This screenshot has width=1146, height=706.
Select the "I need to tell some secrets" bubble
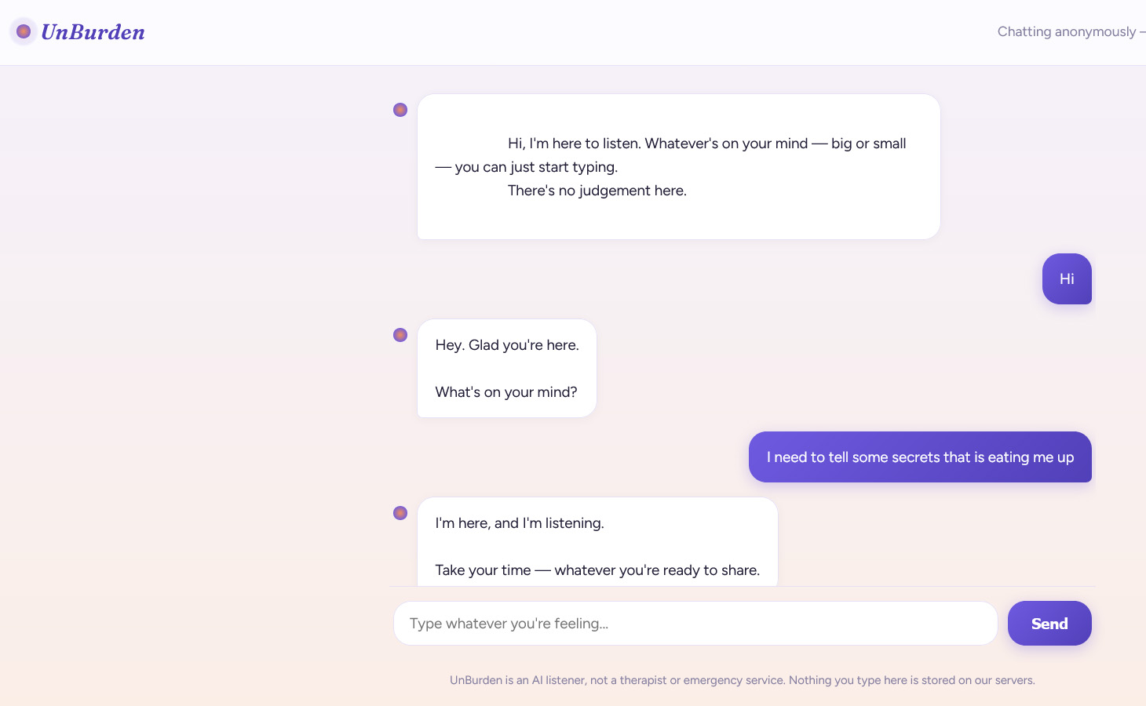920,457
